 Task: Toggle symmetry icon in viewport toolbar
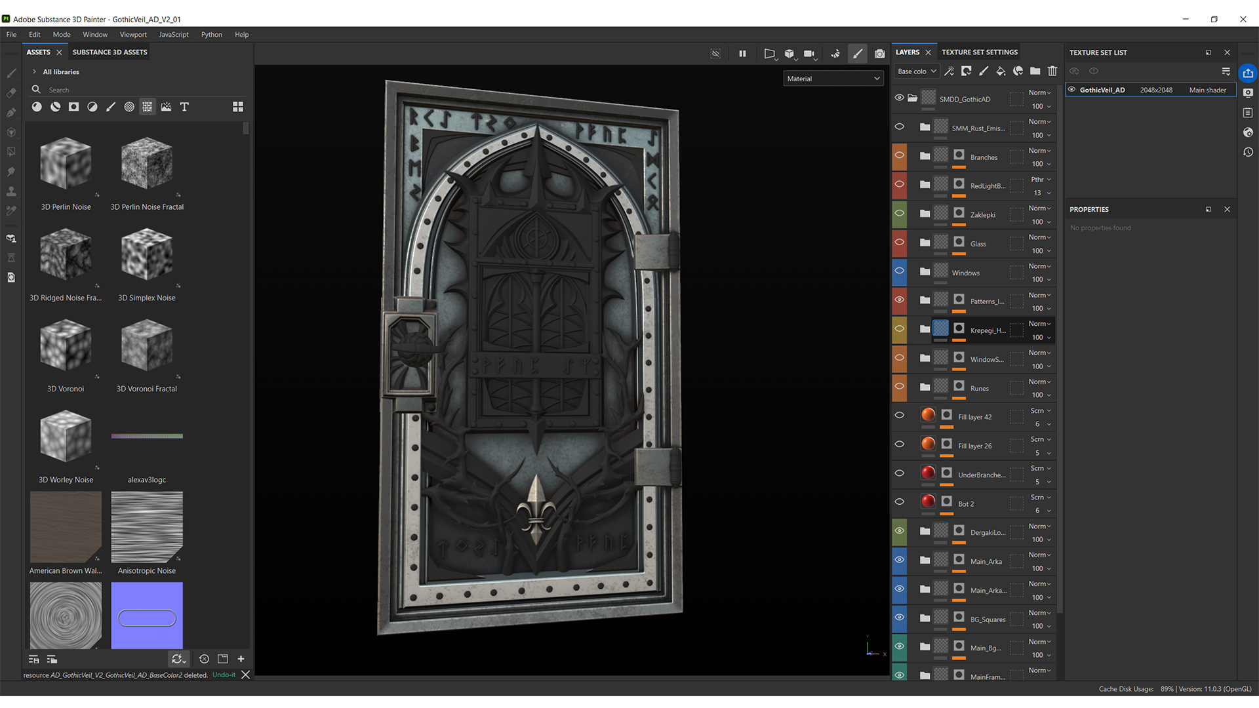[835, 54]
